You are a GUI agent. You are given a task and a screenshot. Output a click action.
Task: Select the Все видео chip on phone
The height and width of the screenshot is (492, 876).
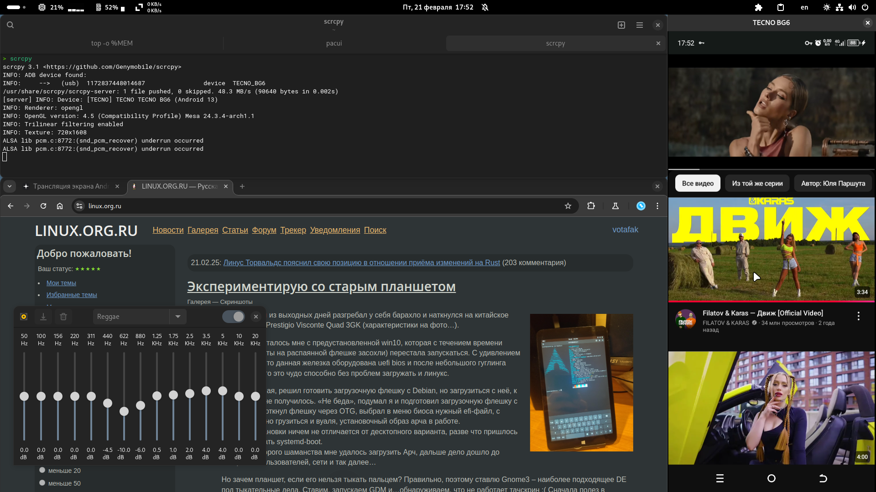pyautogui.click(x=698, y=184)
